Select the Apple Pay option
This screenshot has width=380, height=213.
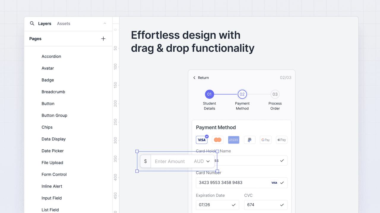[x=282, y=140]
